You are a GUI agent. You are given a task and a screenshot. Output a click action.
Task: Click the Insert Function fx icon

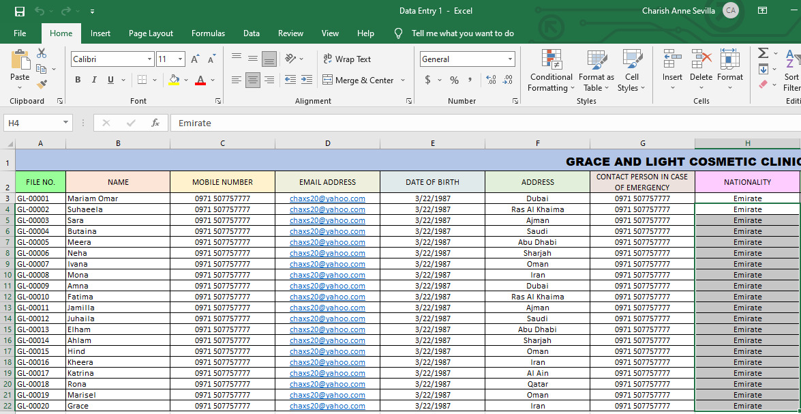point(155,123)
